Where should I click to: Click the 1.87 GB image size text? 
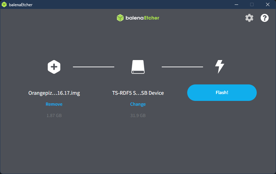[x=54, y=116]
